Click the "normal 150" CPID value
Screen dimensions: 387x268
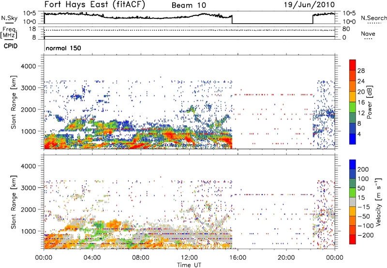(x=63, y=48)
